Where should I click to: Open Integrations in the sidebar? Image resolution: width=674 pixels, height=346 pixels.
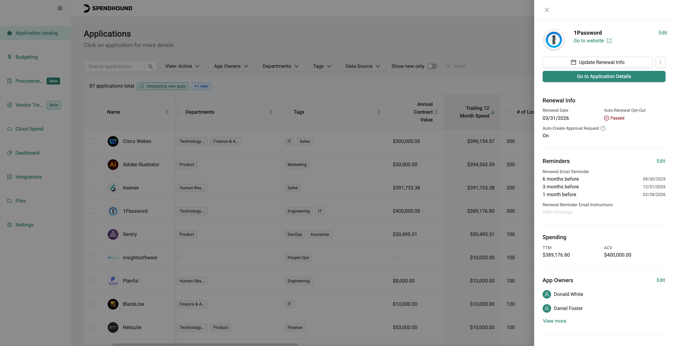pyautogui.click(x=35, y=177)
